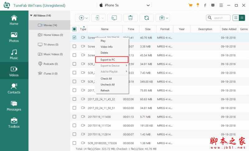Check the 2017_03_24_11_45_32 video checkbox
Viewport: 249px width, 151px height.
click(x=74, y=99)
